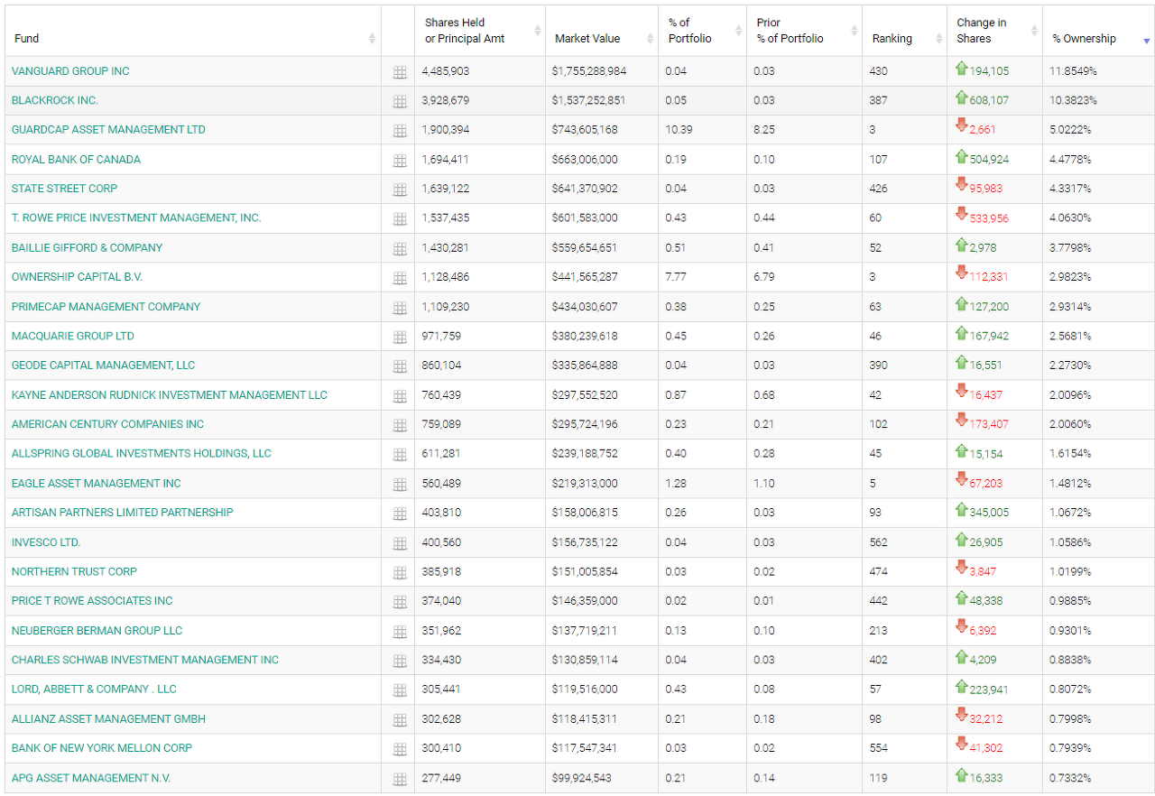The width and height of the screenshot is (1155, 796).
Task: Open grid icon in Vanguard Group Inc row
Action: click(x=400, y=72)
